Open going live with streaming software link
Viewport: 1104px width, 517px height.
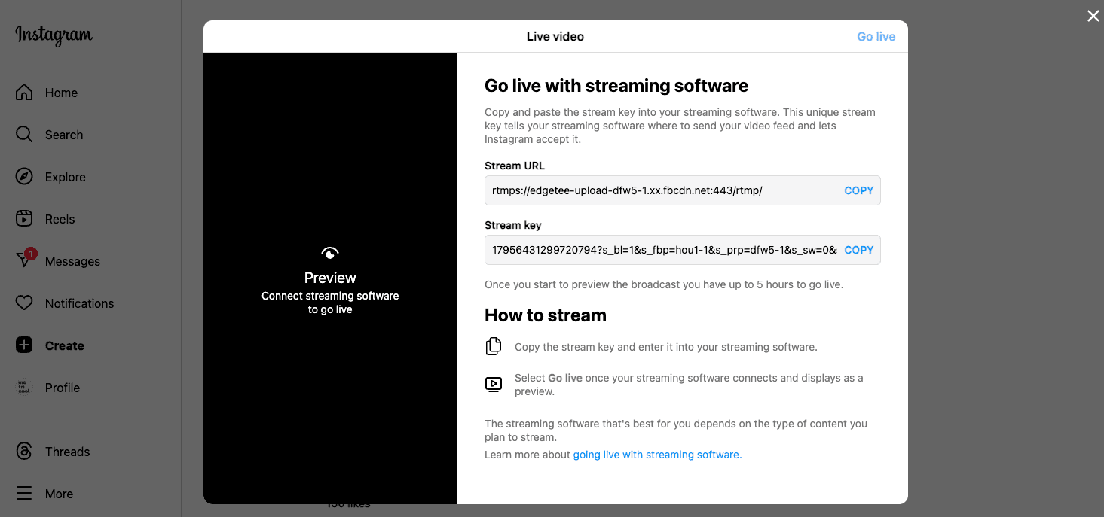click(x=656, y=455)
